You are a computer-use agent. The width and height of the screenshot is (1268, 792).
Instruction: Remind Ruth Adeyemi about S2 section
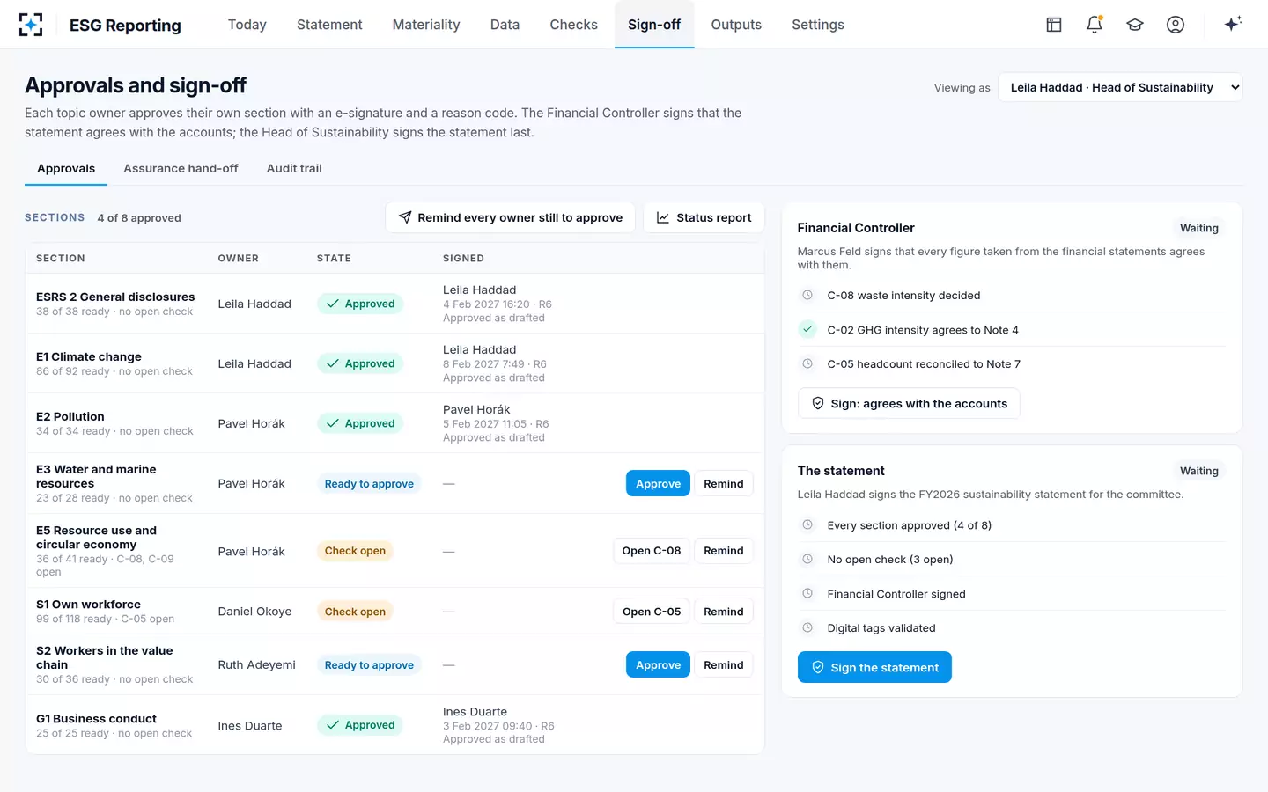click(x=724, y=664)
